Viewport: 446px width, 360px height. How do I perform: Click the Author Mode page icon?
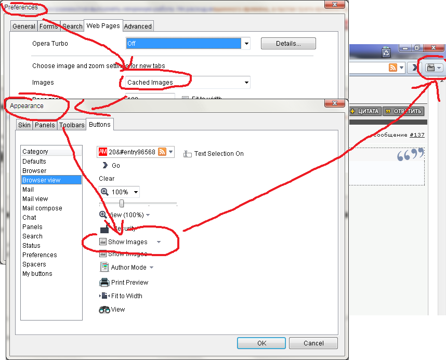(x=104, y=267)
